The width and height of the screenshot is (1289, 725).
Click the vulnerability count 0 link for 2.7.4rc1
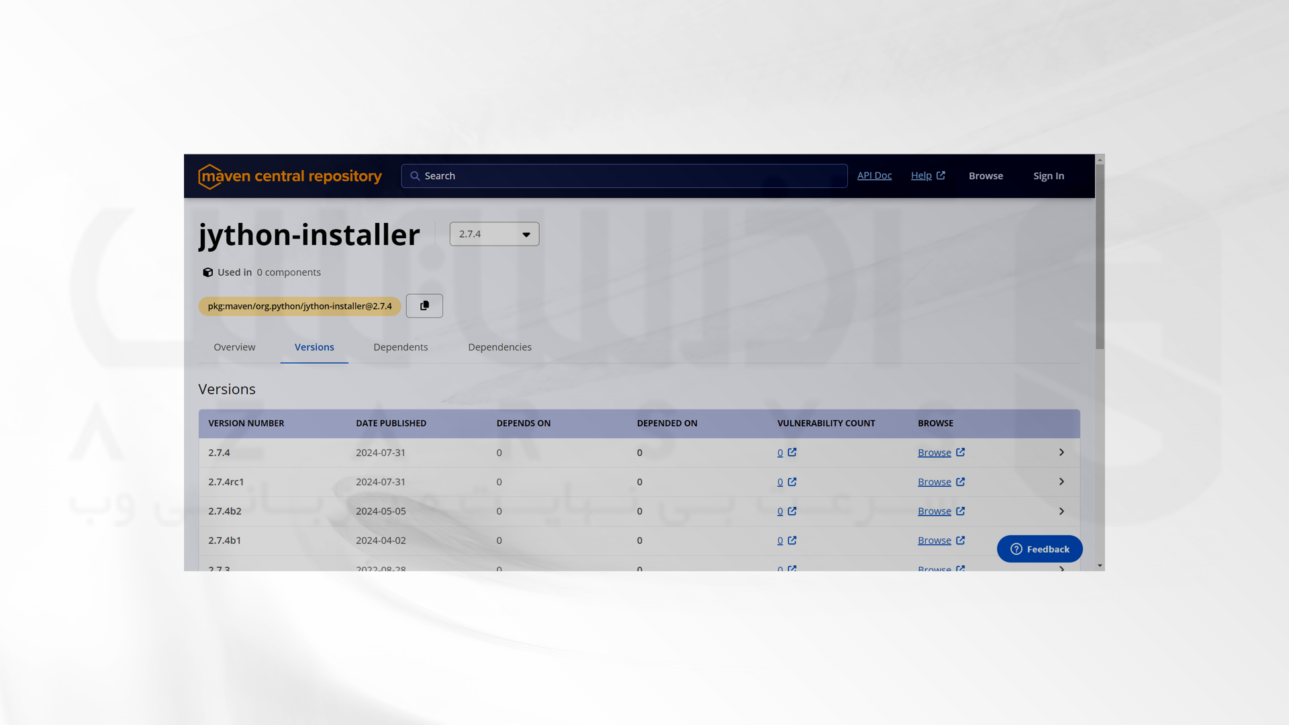click(780, 482)
